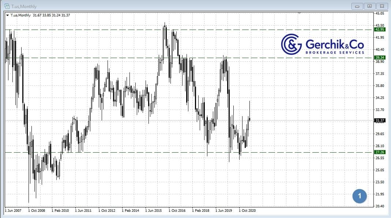This screenshot has height=218, width=391.
Task: Click the Gerchik & Co circular logo emblem
Action: (x=291, y=45)
